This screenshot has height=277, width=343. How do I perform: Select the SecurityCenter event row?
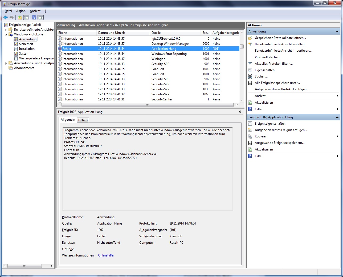click(148, 99)
